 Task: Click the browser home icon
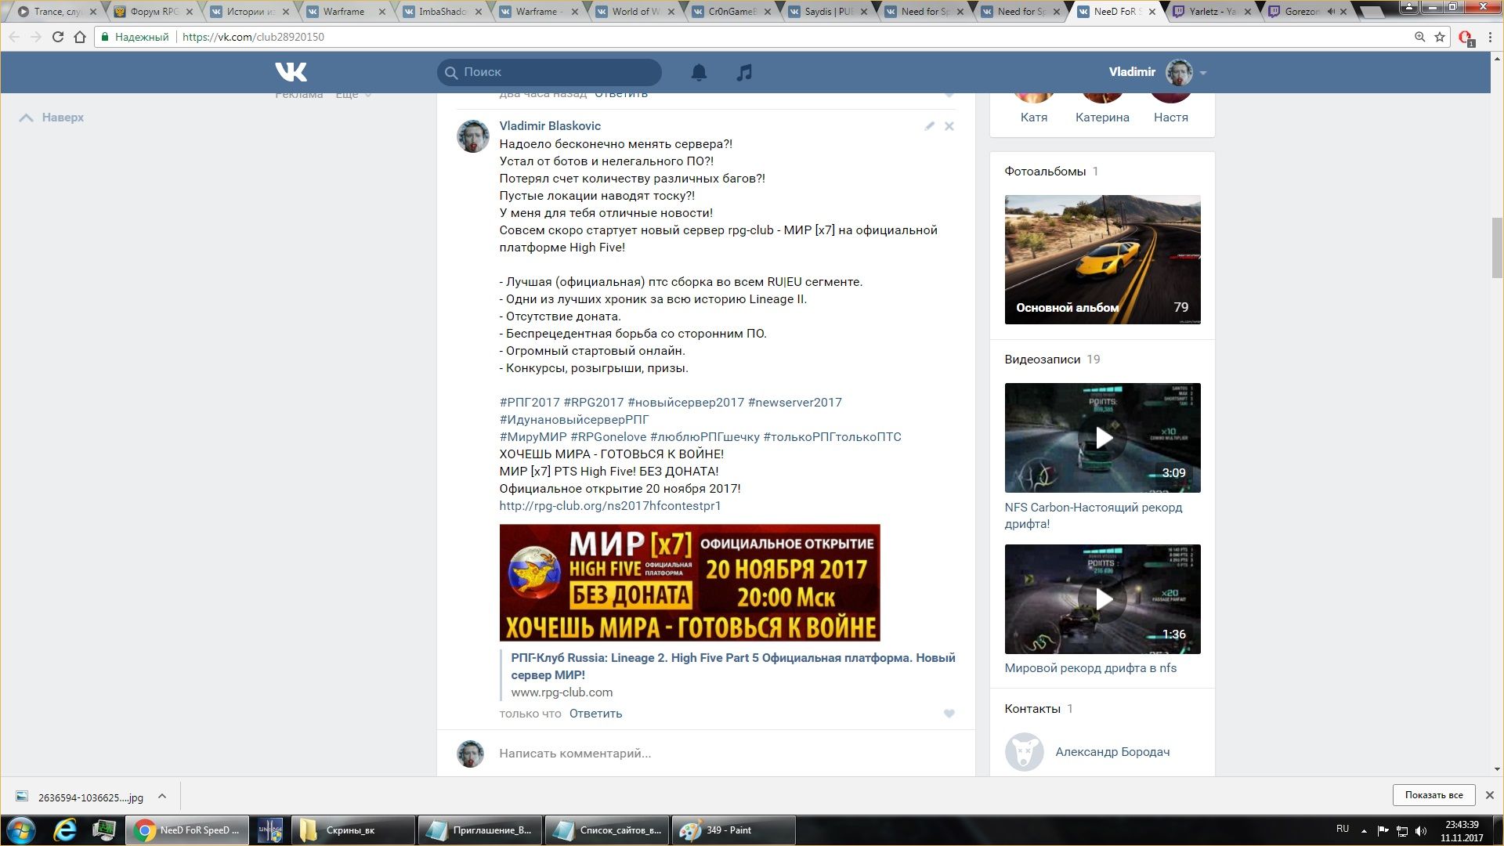coord(80,37)
